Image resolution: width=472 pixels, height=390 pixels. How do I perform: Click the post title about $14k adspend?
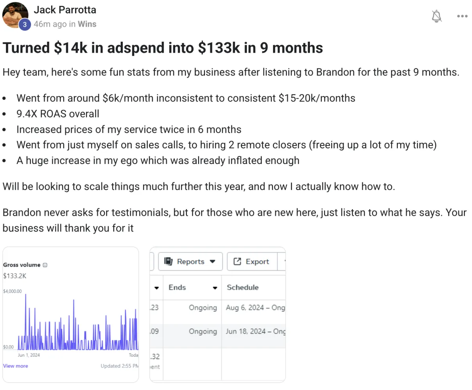[162, 48]
